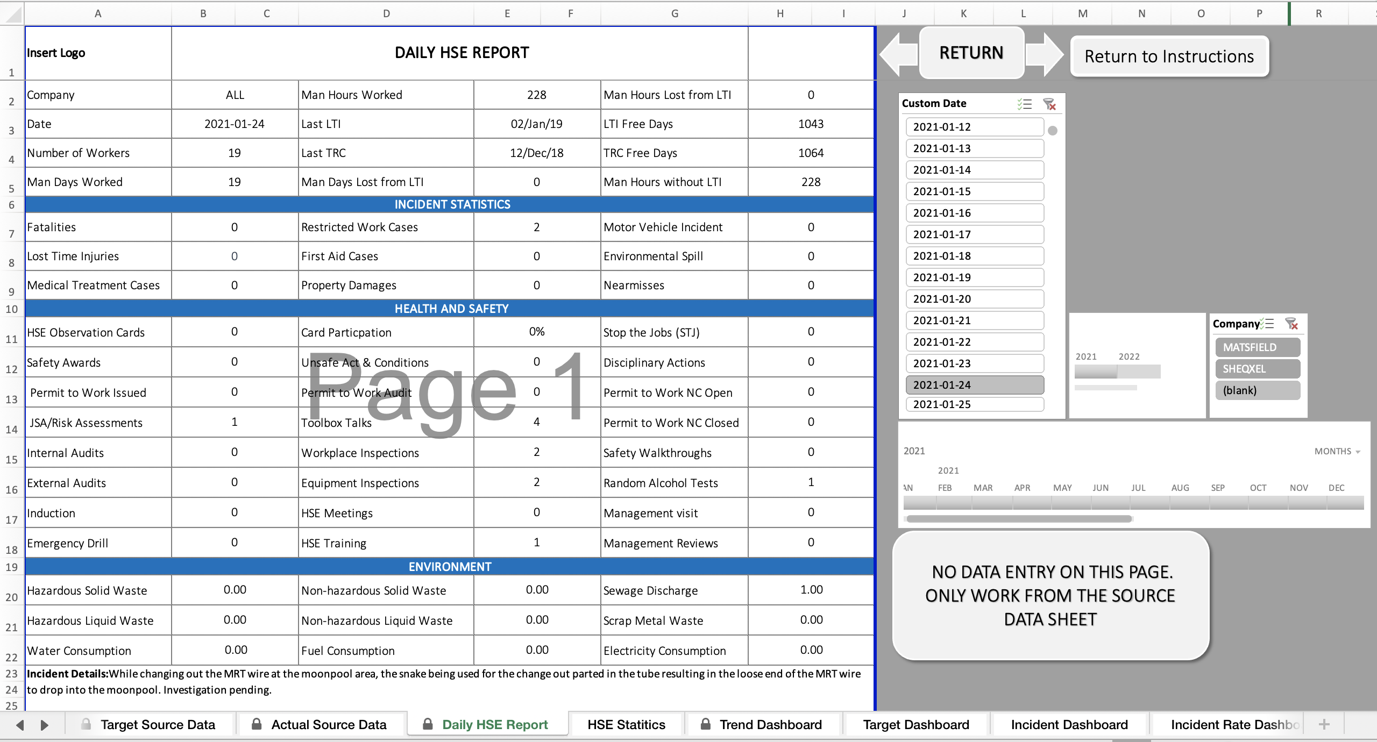1377x742 pixels.
Task: Open the Incident Dashboard sheet tab
Action: (1069, 725)
